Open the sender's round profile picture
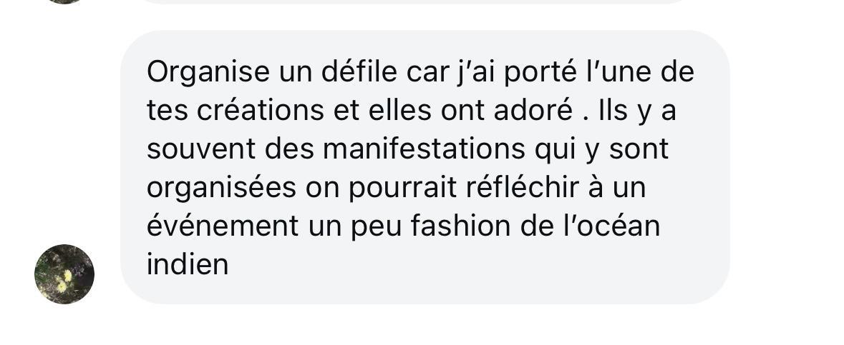Image resolution: width=844 pixels, height=345 pixels. [x=64, y=274]
